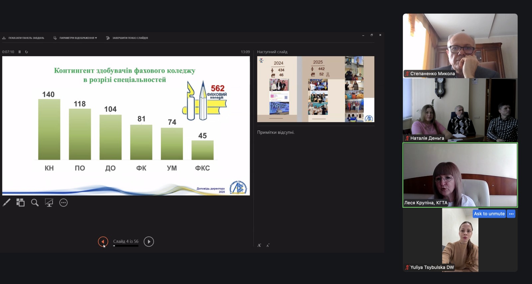Open more slideshow options menu

pos(64,202)
